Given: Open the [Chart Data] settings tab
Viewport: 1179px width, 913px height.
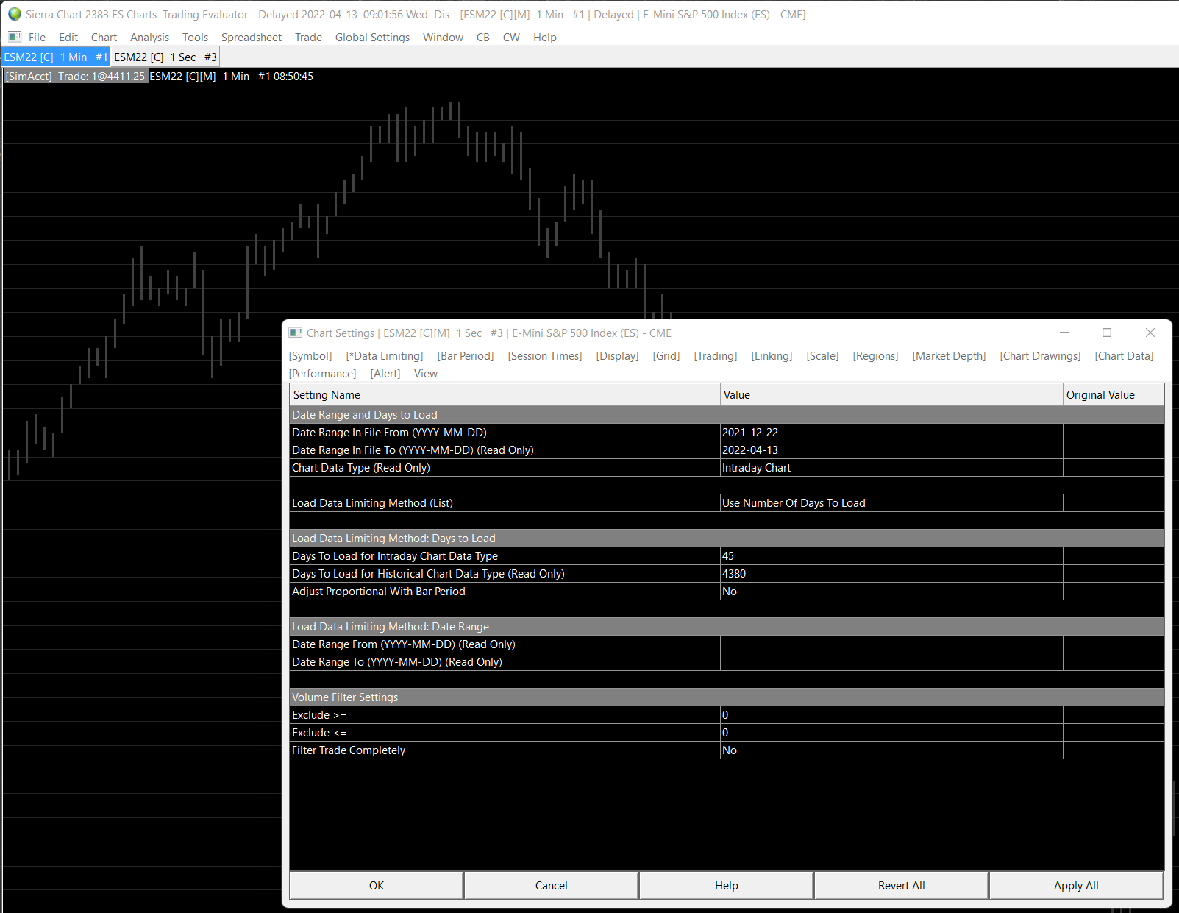Looking at the screenshot, I should [x=1124, y=356].
